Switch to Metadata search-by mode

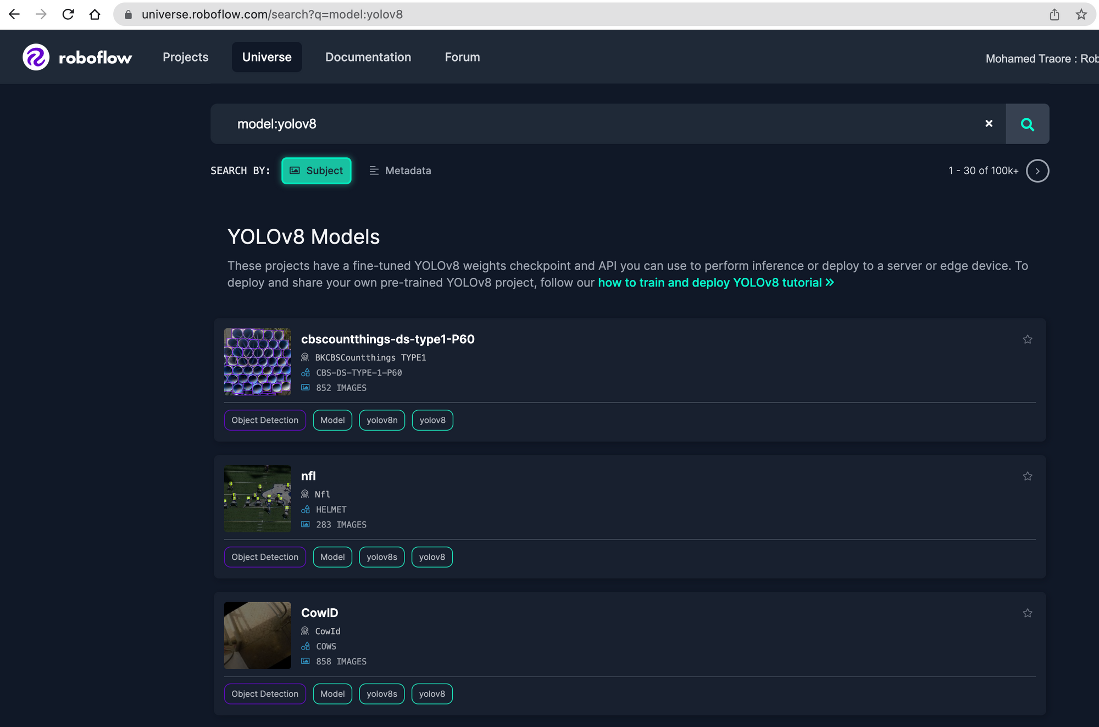click(x=400, y=170)
